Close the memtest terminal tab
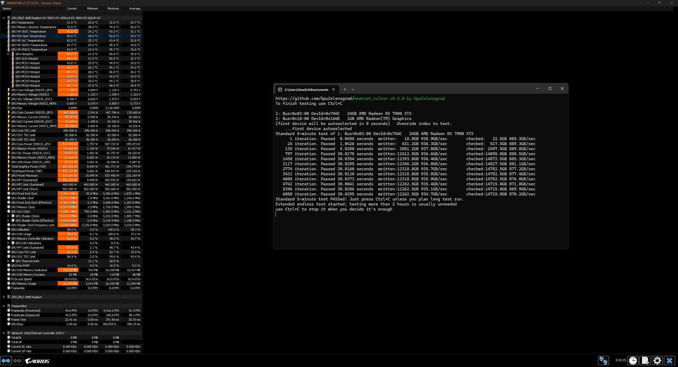The width and height of the screenshot is (678, 367). pyautogui.click(x=334, y=89)
